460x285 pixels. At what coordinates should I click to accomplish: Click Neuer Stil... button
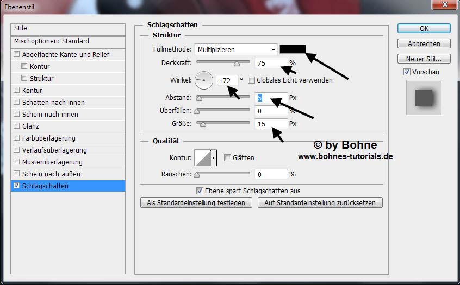(x=424, y=59)
